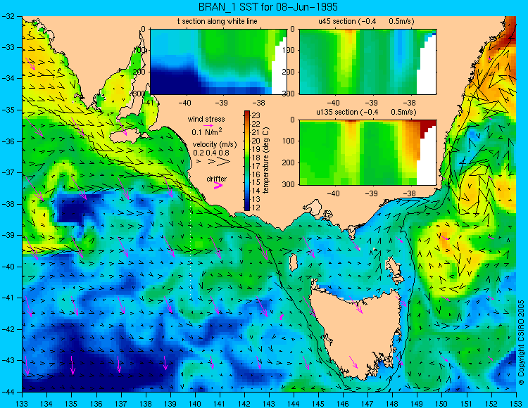528x408 pixels.
Task: Select the temperature color bar scale
Action: pyautogui.click(x=247, y=160)
